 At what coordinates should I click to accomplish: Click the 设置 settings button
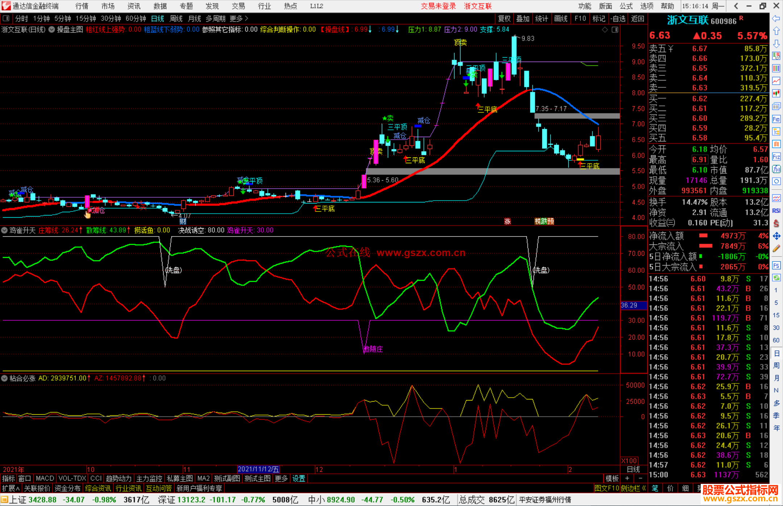pyautogui.click(x=299, y=478)
